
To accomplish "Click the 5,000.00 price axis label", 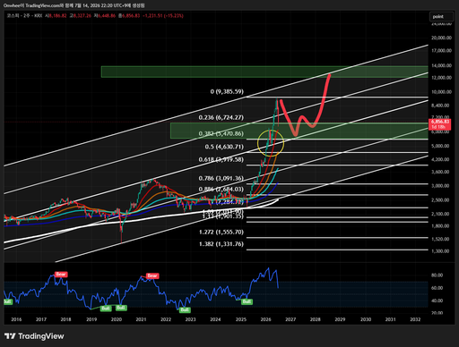I will click(440, 146).
